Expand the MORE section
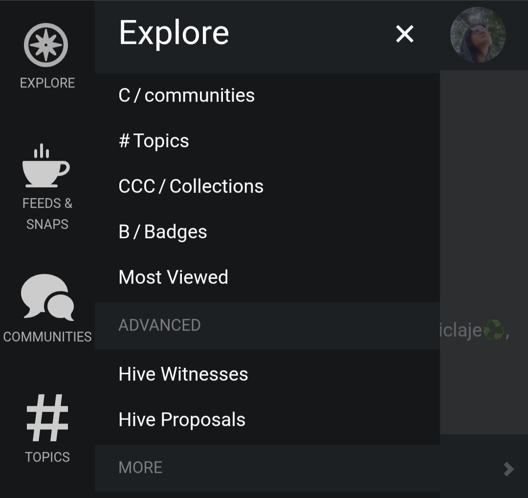528x498 pixels. coord(140,468)
